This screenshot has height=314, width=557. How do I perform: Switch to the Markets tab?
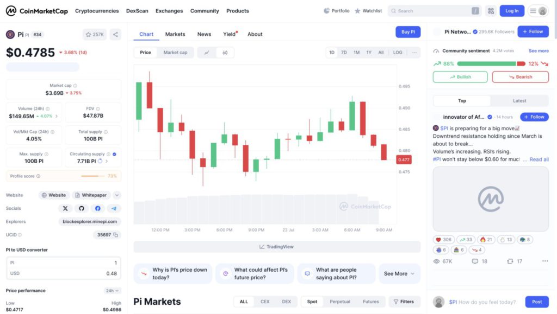pos(175,34)
